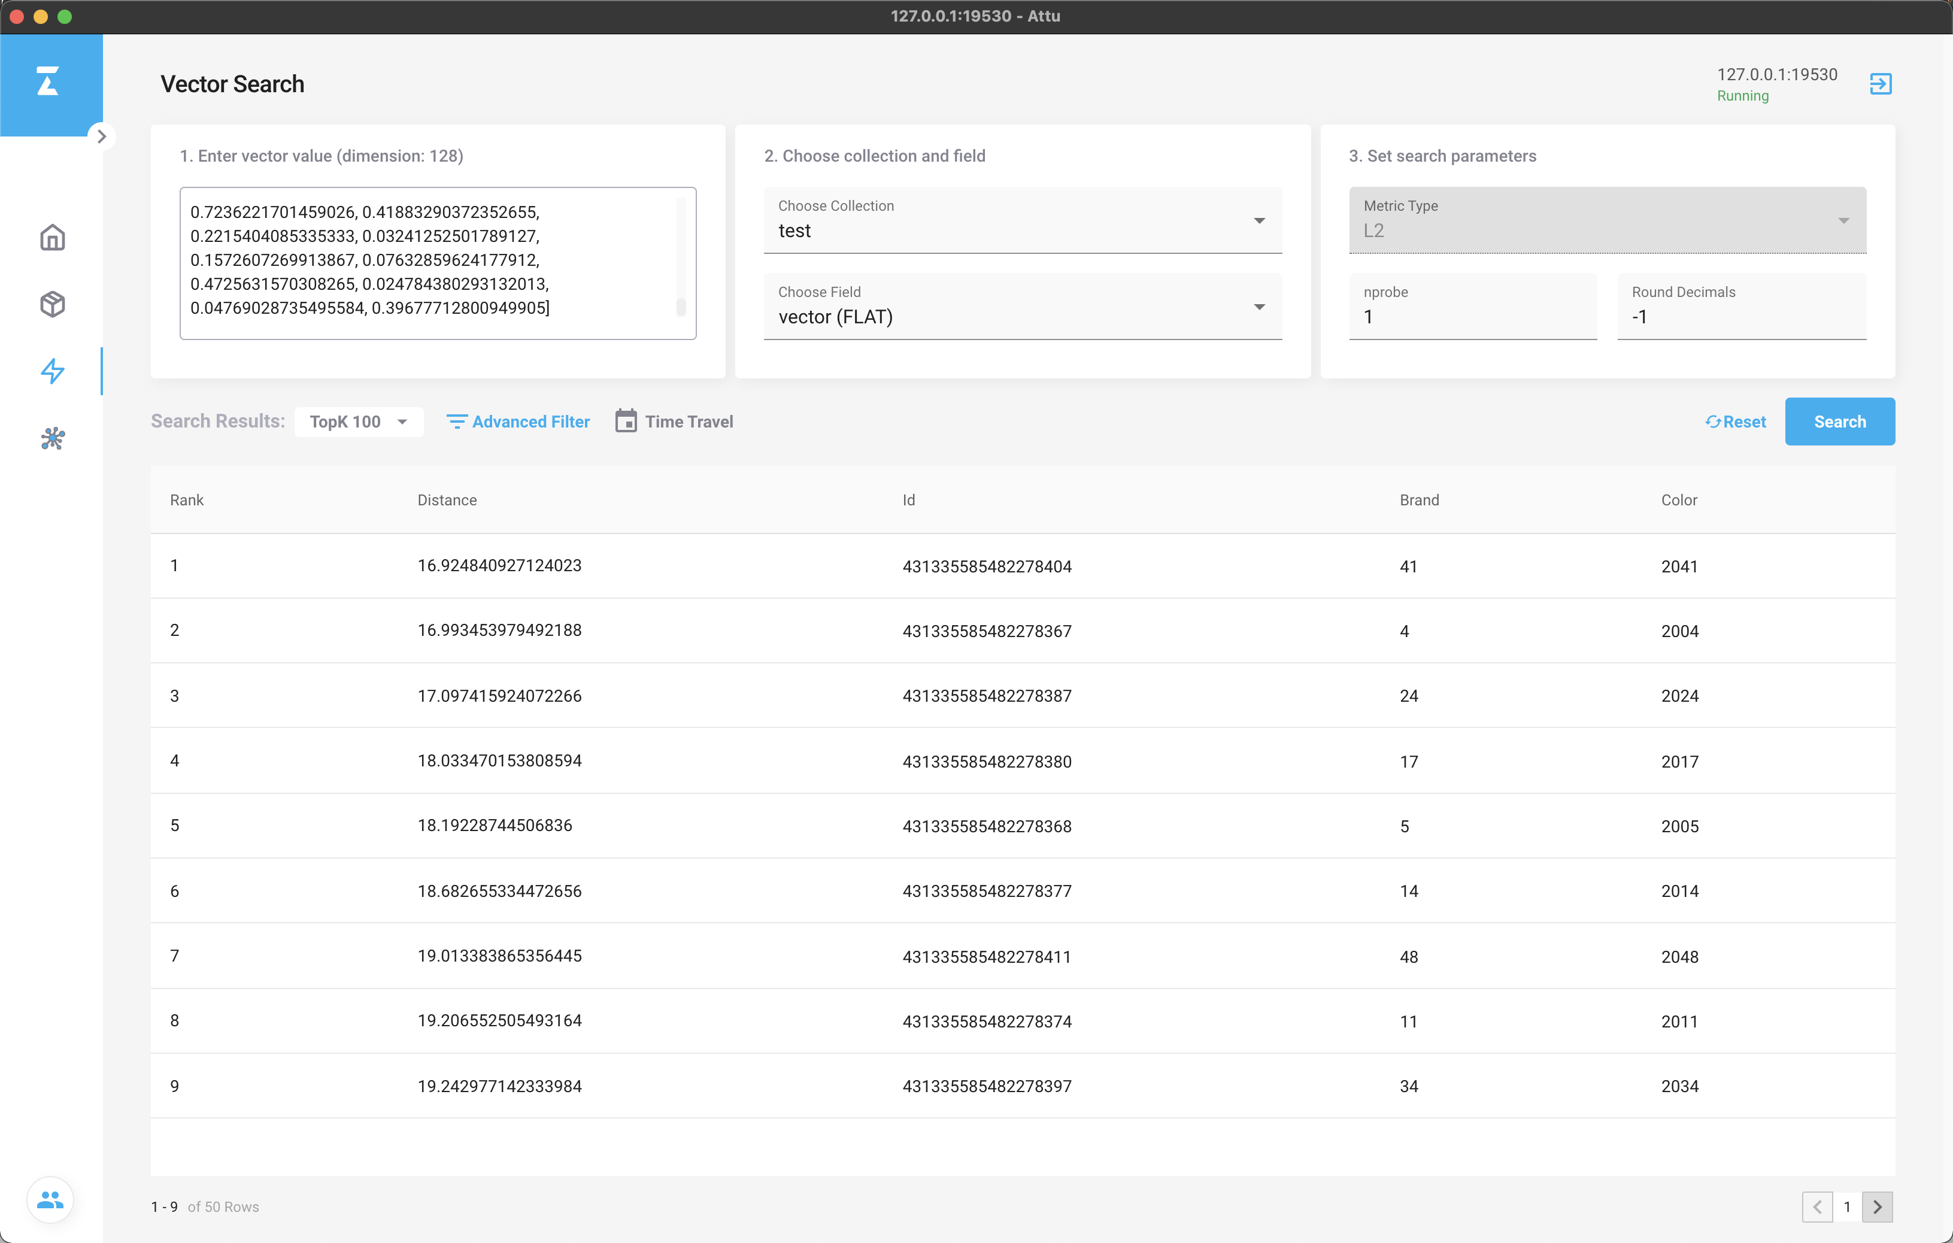Click the Time Travel calendar icon

pos(625,421)
